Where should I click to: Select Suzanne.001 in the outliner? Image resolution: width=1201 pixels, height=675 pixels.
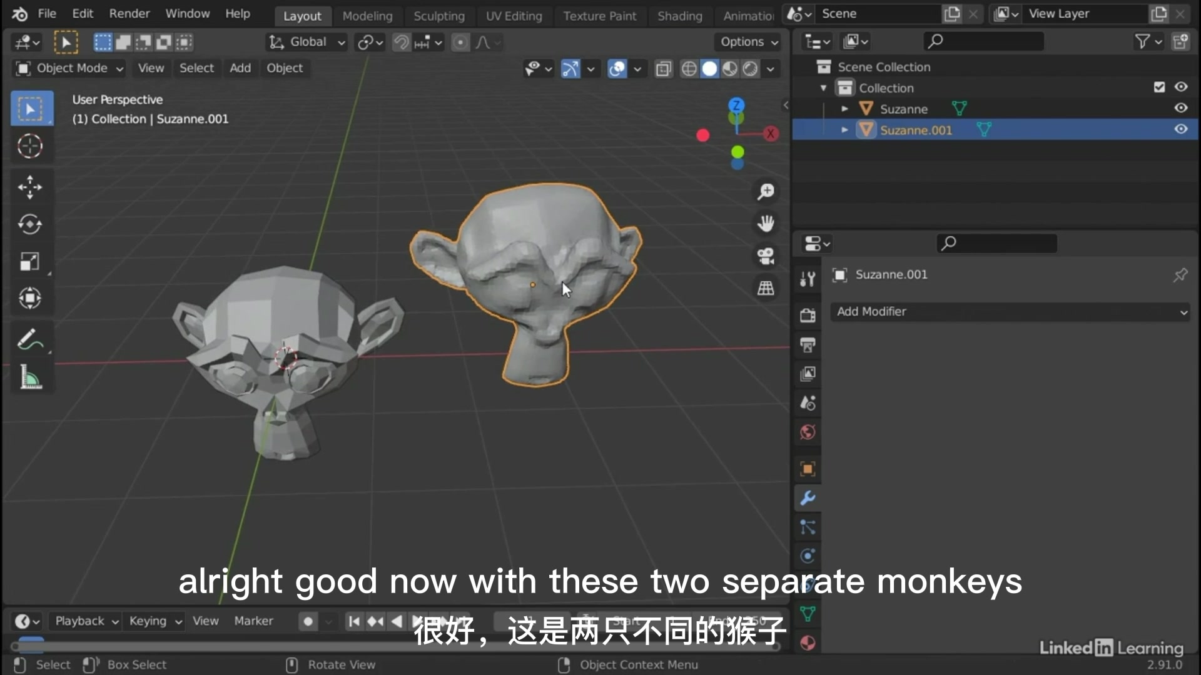[x=916, y=129]
